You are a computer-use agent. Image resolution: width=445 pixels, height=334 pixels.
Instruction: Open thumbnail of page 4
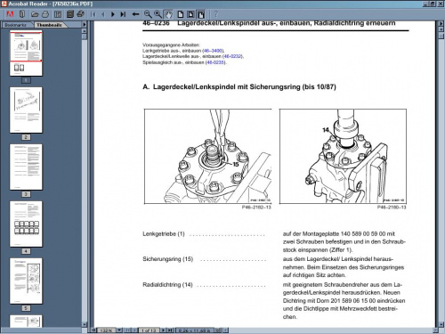26,224
